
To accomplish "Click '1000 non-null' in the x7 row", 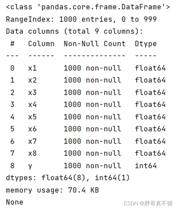I will (x=92, y=141).
